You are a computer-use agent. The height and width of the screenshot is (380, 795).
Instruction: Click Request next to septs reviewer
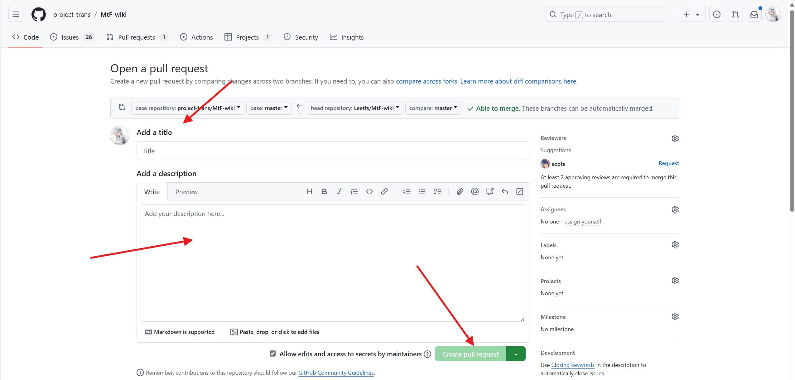click(668, 163)
